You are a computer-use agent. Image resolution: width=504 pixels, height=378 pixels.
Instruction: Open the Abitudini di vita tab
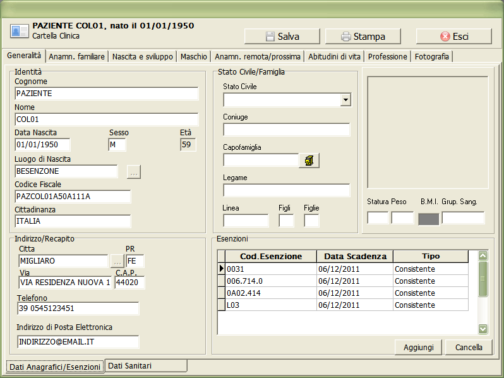click(x=335, y=56)
